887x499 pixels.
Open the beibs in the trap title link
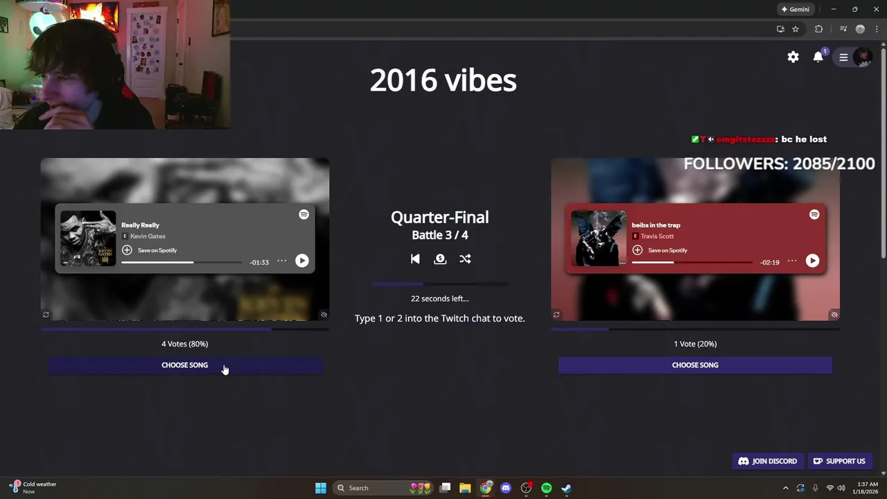[656, 225]
